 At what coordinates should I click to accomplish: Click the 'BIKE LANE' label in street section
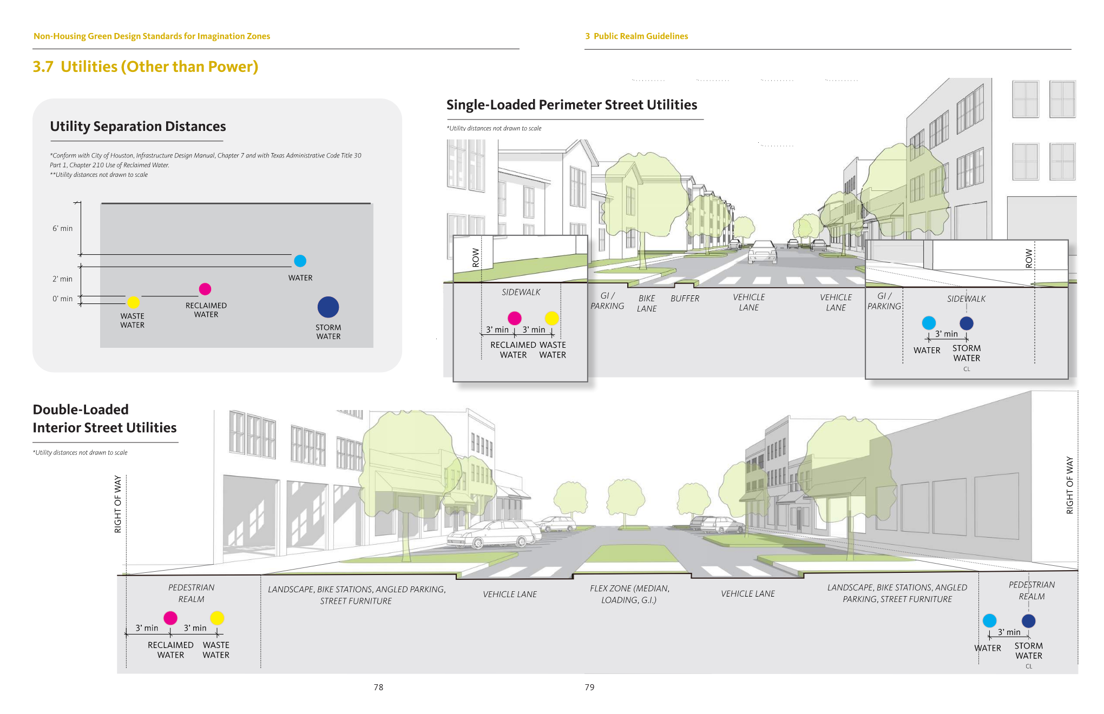(647, 303)
